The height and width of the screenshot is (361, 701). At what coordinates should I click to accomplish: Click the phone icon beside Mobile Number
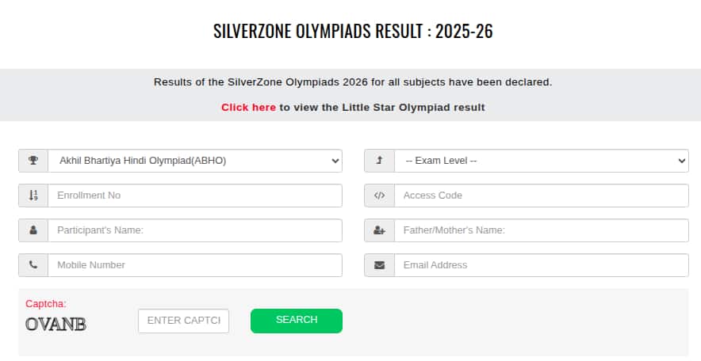pyautogui.click(x=33, y=265)
